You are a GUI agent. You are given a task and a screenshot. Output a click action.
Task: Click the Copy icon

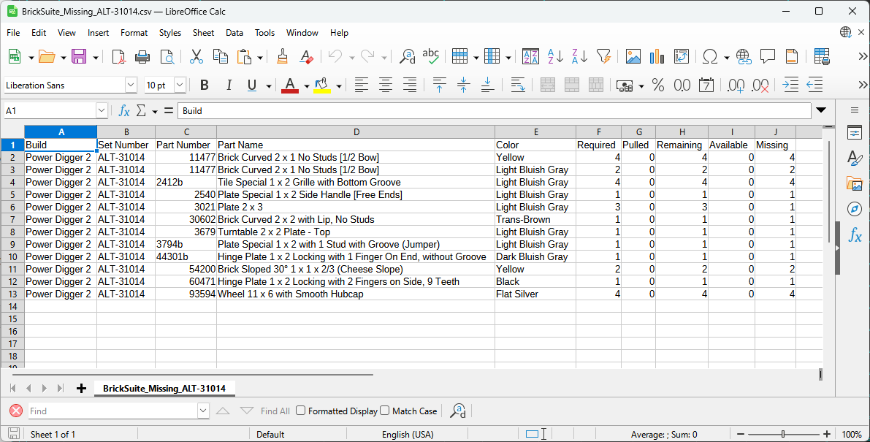coord(221,56)
